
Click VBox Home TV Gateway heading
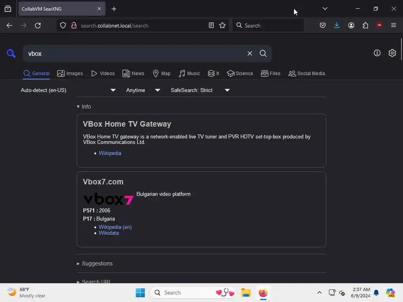click(x=127, y=124)
